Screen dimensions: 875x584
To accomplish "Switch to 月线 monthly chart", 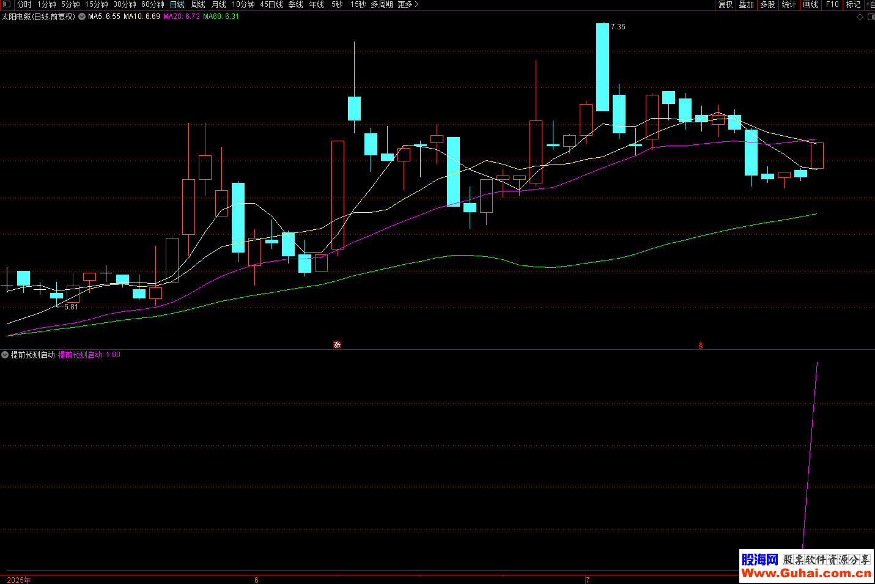I will [219, 4].
